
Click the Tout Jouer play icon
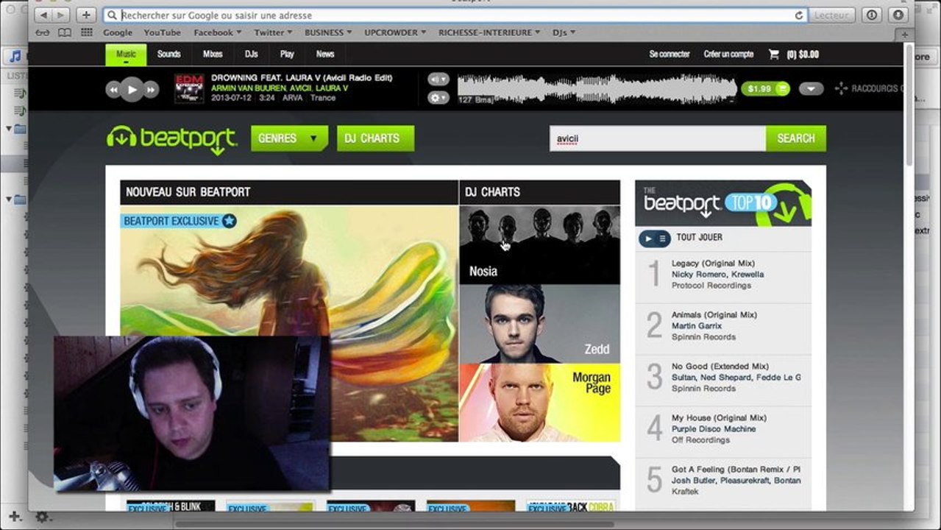pos(648,238)
